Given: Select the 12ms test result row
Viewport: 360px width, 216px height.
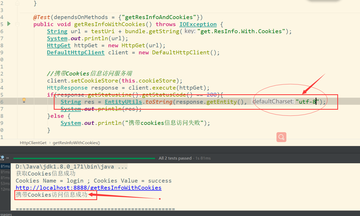Looking at the screenshot, I should (x=5, y=189).
